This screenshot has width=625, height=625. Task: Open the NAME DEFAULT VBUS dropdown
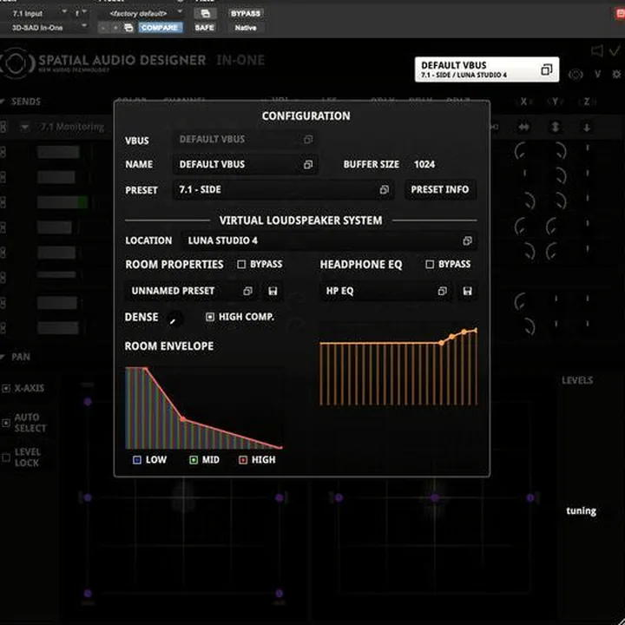tap(245, 165)
